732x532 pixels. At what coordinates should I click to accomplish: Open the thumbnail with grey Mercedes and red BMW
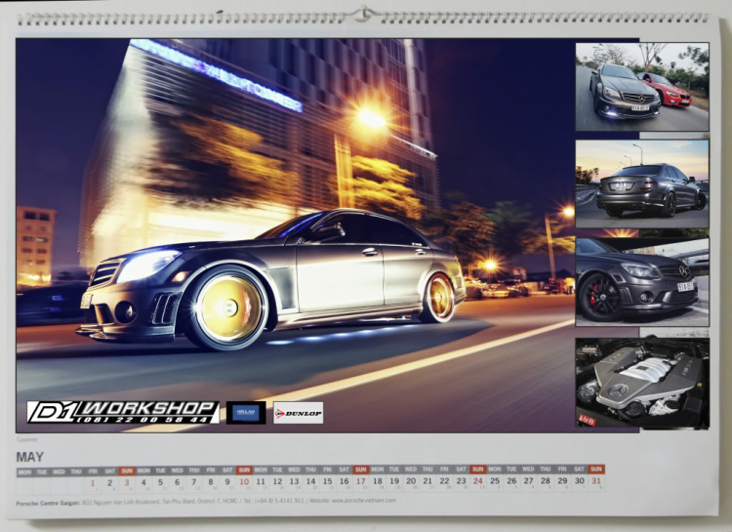(642, 87)
